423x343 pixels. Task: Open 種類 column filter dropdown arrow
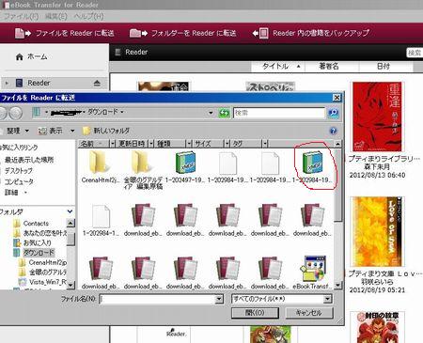tap(189, 144)
